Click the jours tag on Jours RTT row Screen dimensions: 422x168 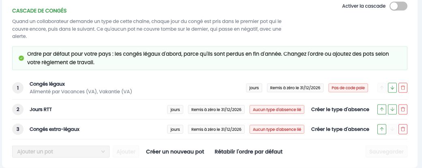pos(175,109)
